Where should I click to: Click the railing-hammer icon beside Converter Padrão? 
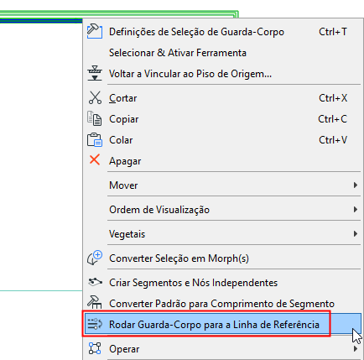95,302
